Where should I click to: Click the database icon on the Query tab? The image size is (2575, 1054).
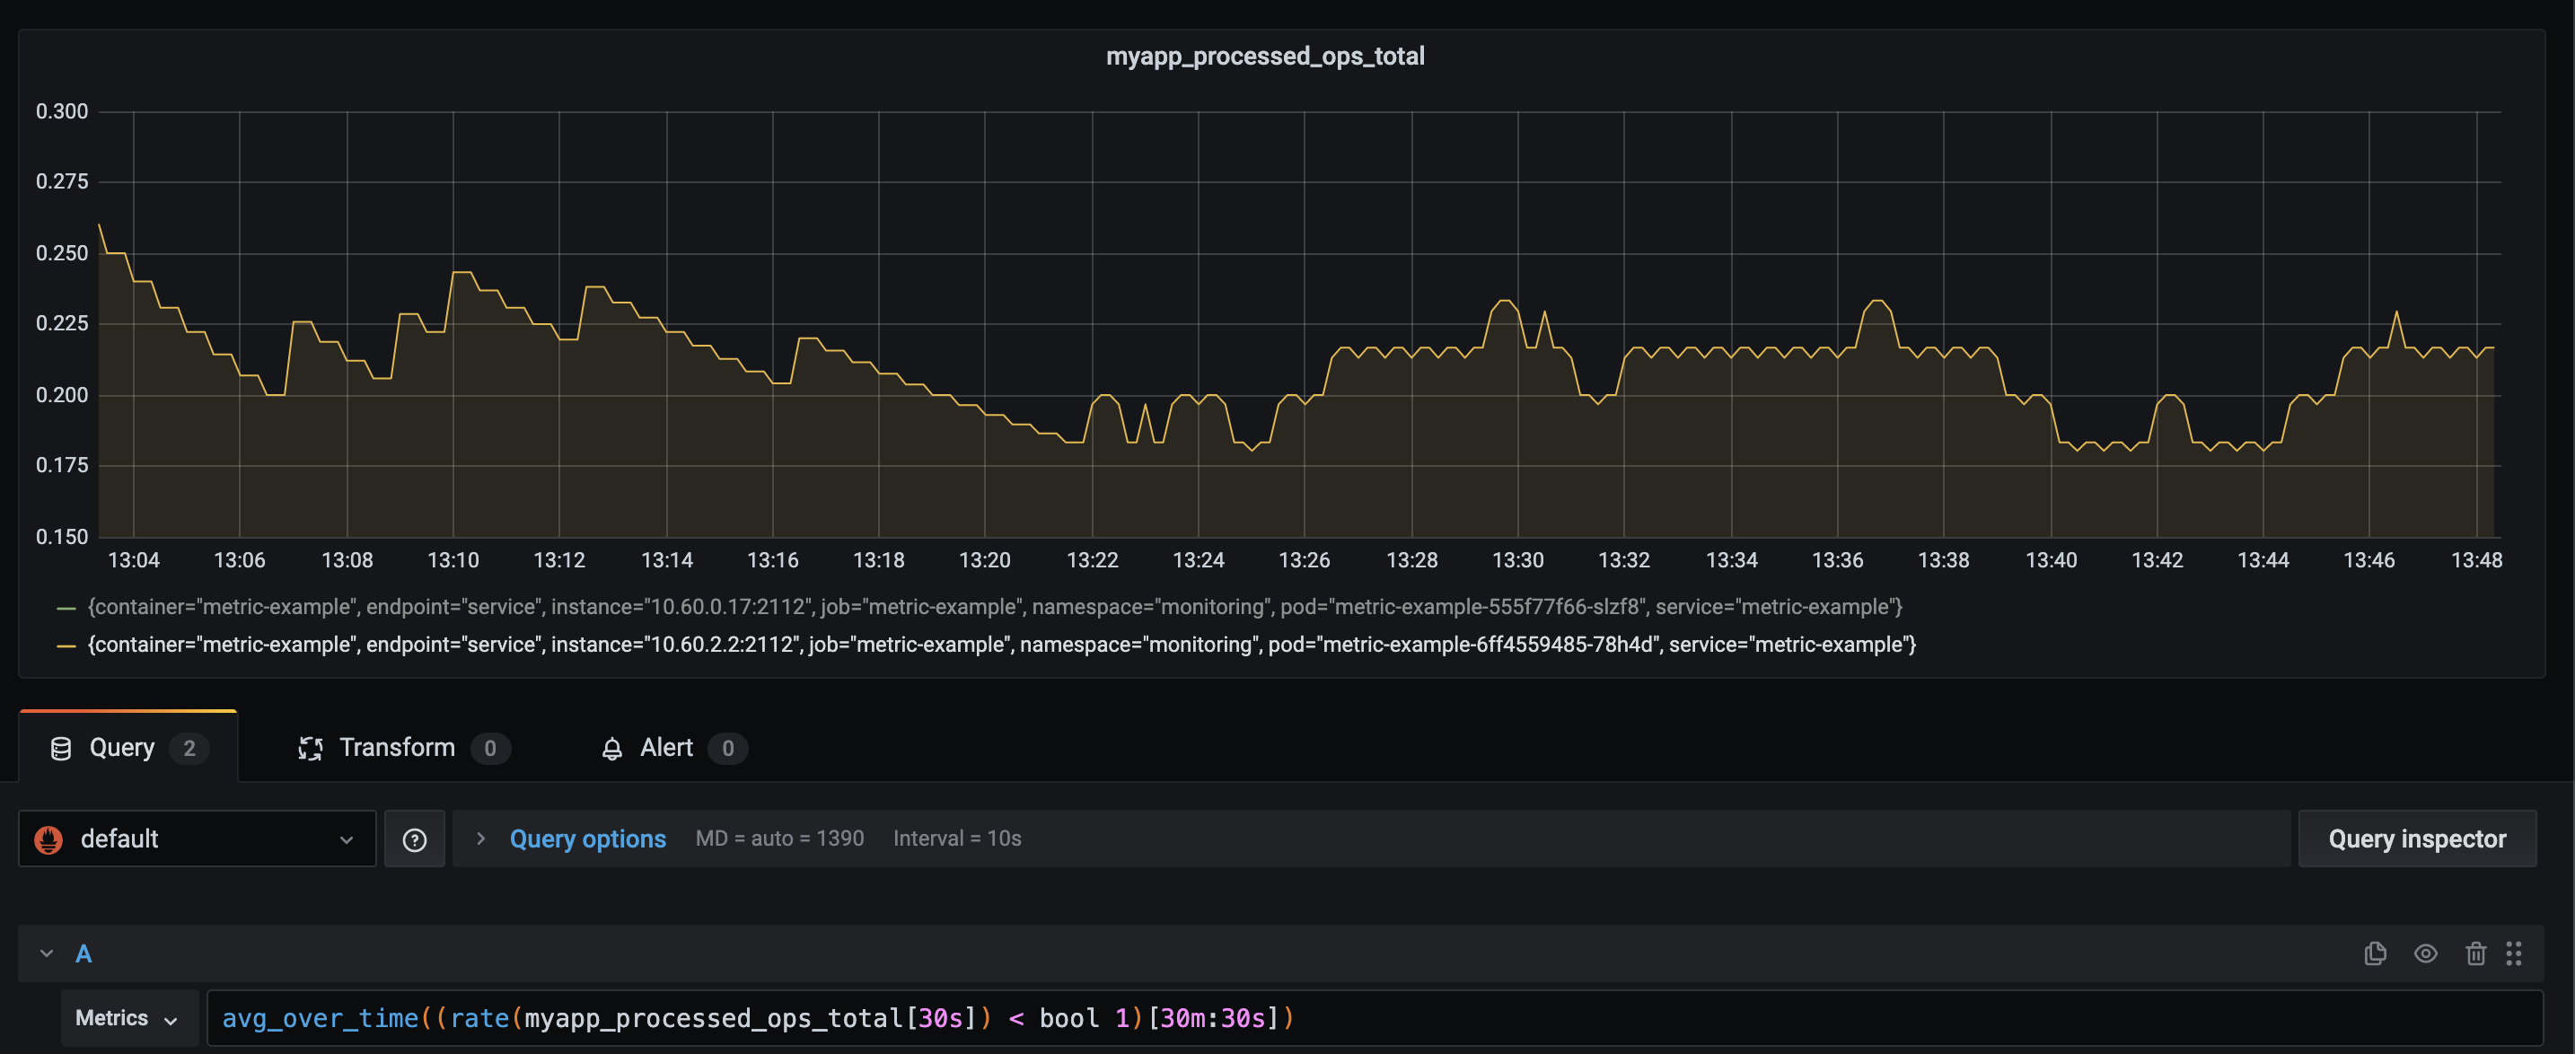pyautogui.click(x=61, y=748)
